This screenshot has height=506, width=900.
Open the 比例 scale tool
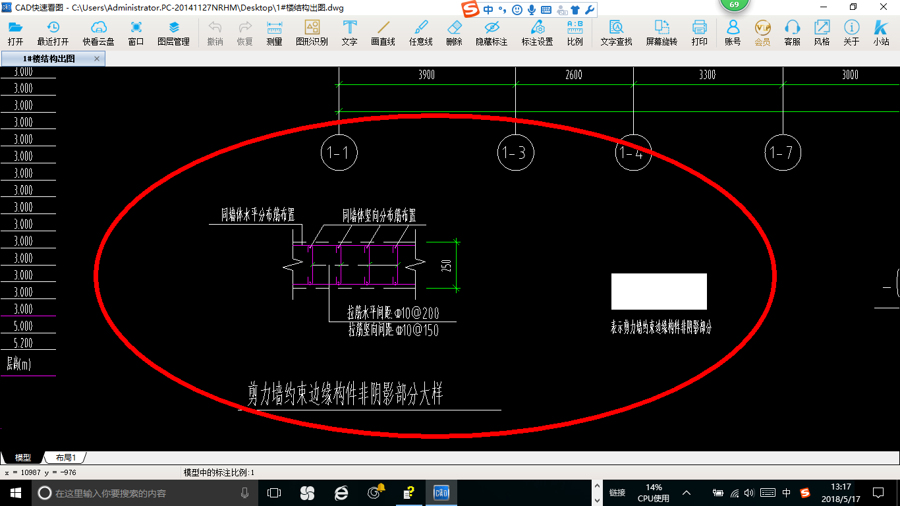pos(575,33)
